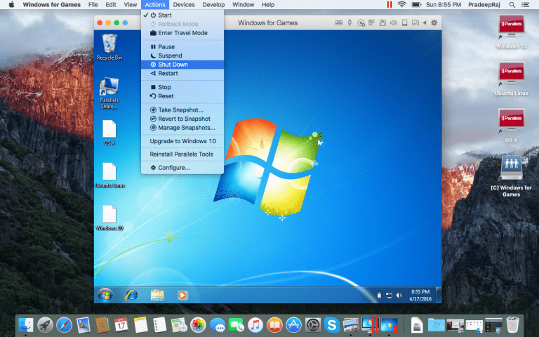Open the CD/DVD drive icon in toolbar

pyautogui.click(x=361, y=22)
